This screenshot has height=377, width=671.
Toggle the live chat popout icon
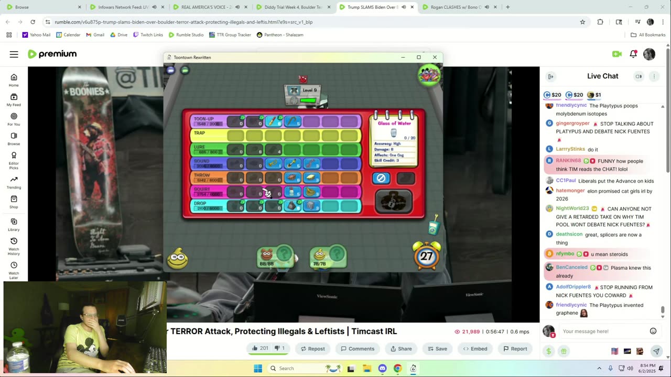638,76
